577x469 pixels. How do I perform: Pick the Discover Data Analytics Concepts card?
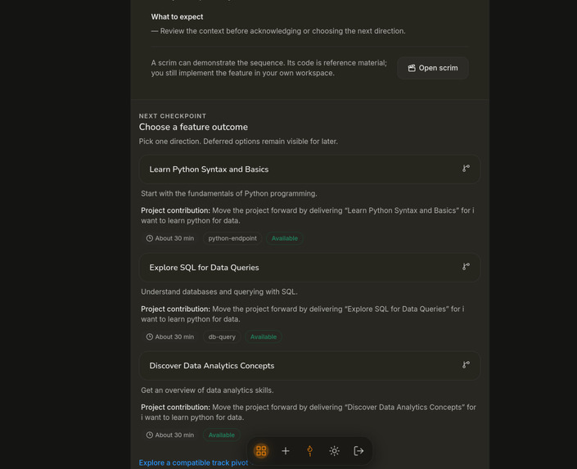[309, 366]
